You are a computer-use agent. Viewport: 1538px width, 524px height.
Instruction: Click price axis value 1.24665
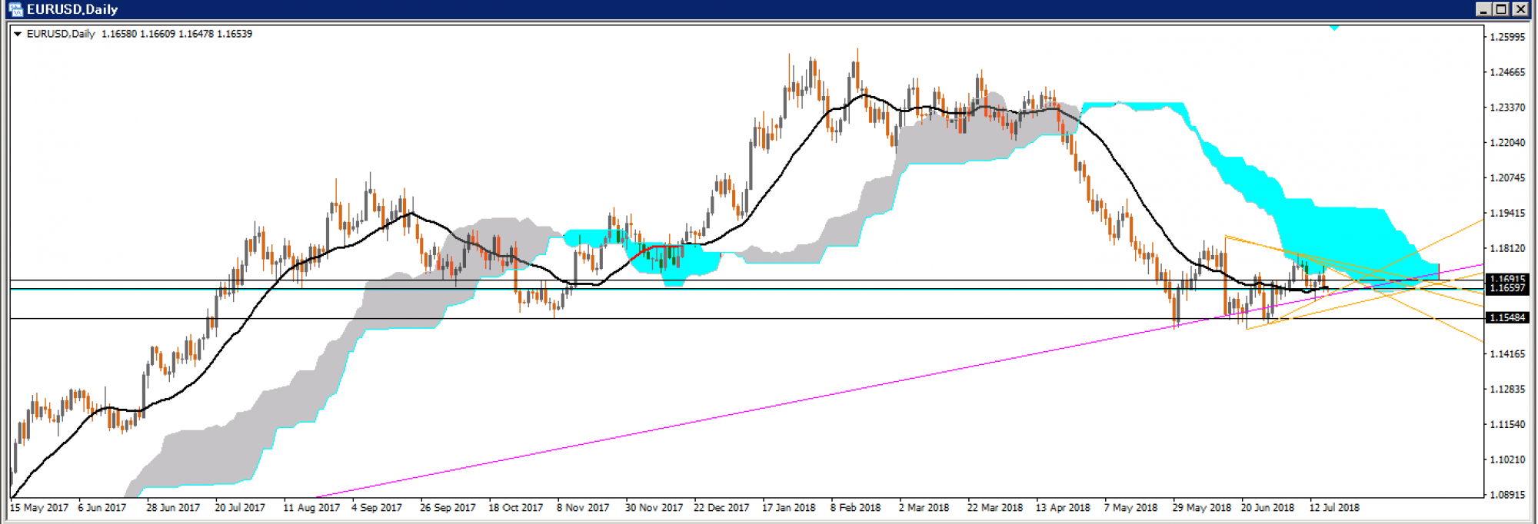pos(1507,72)
